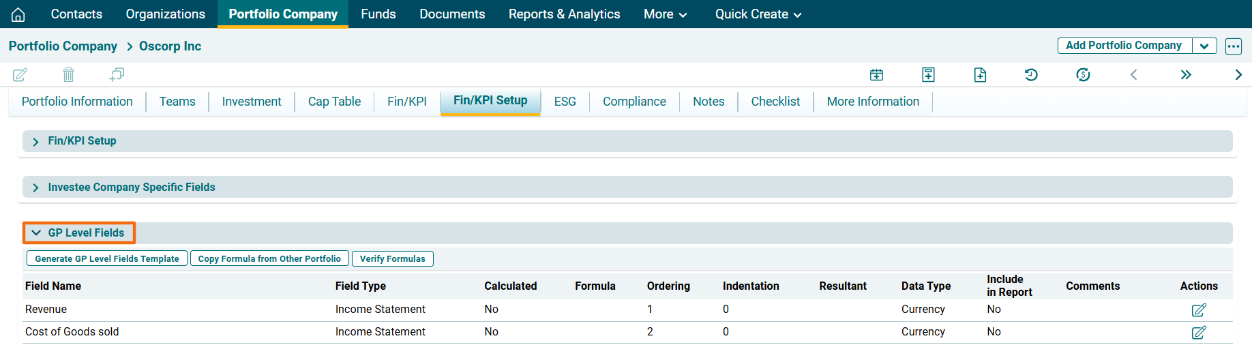Click the home icon in navigation bar
The height and width of the screenshot is (345, 1252).
[x=18, y=14]
